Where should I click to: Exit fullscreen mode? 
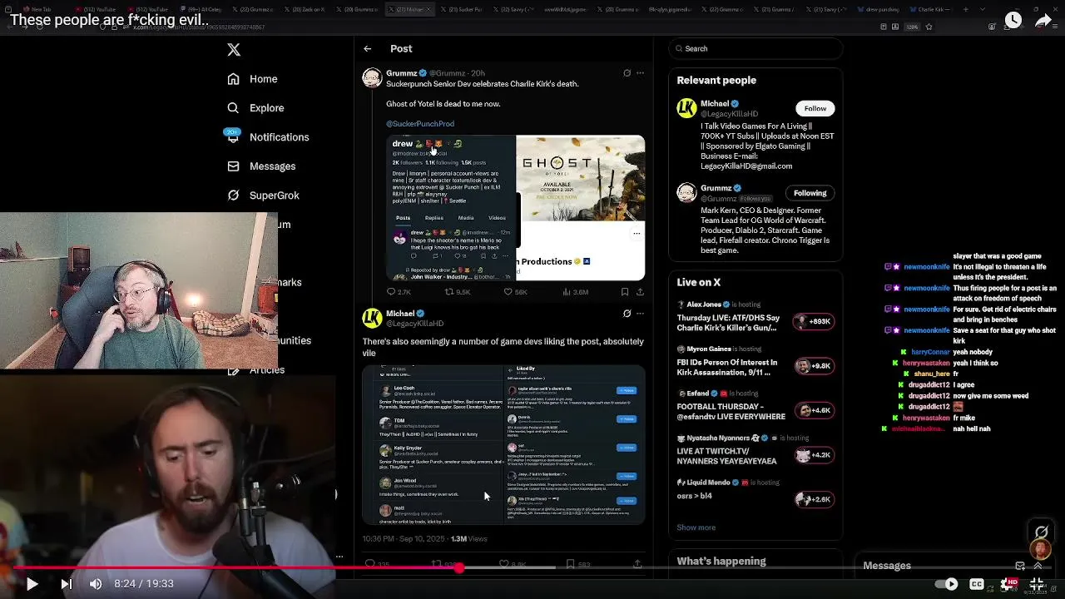pyautogui.click(x=1037, y=584)
